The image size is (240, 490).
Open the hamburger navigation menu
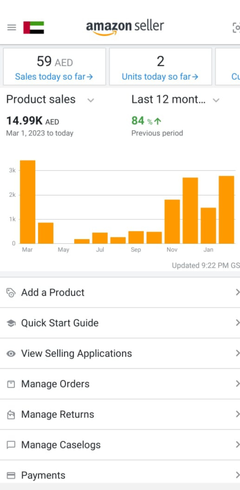(x=12, y=28)
